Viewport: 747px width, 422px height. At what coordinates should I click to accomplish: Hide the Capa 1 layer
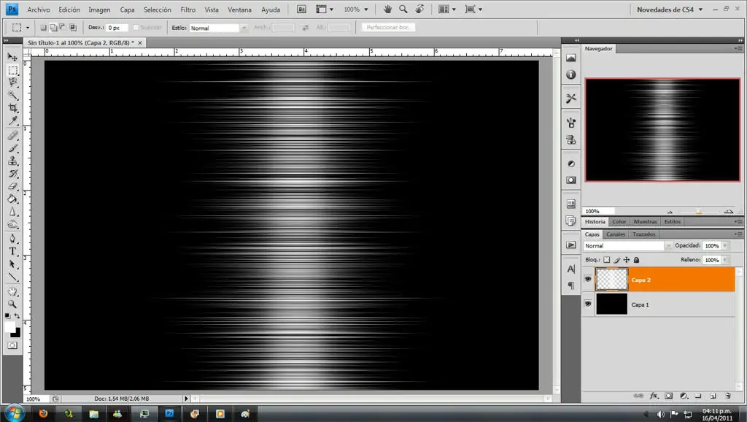point(588,304)
